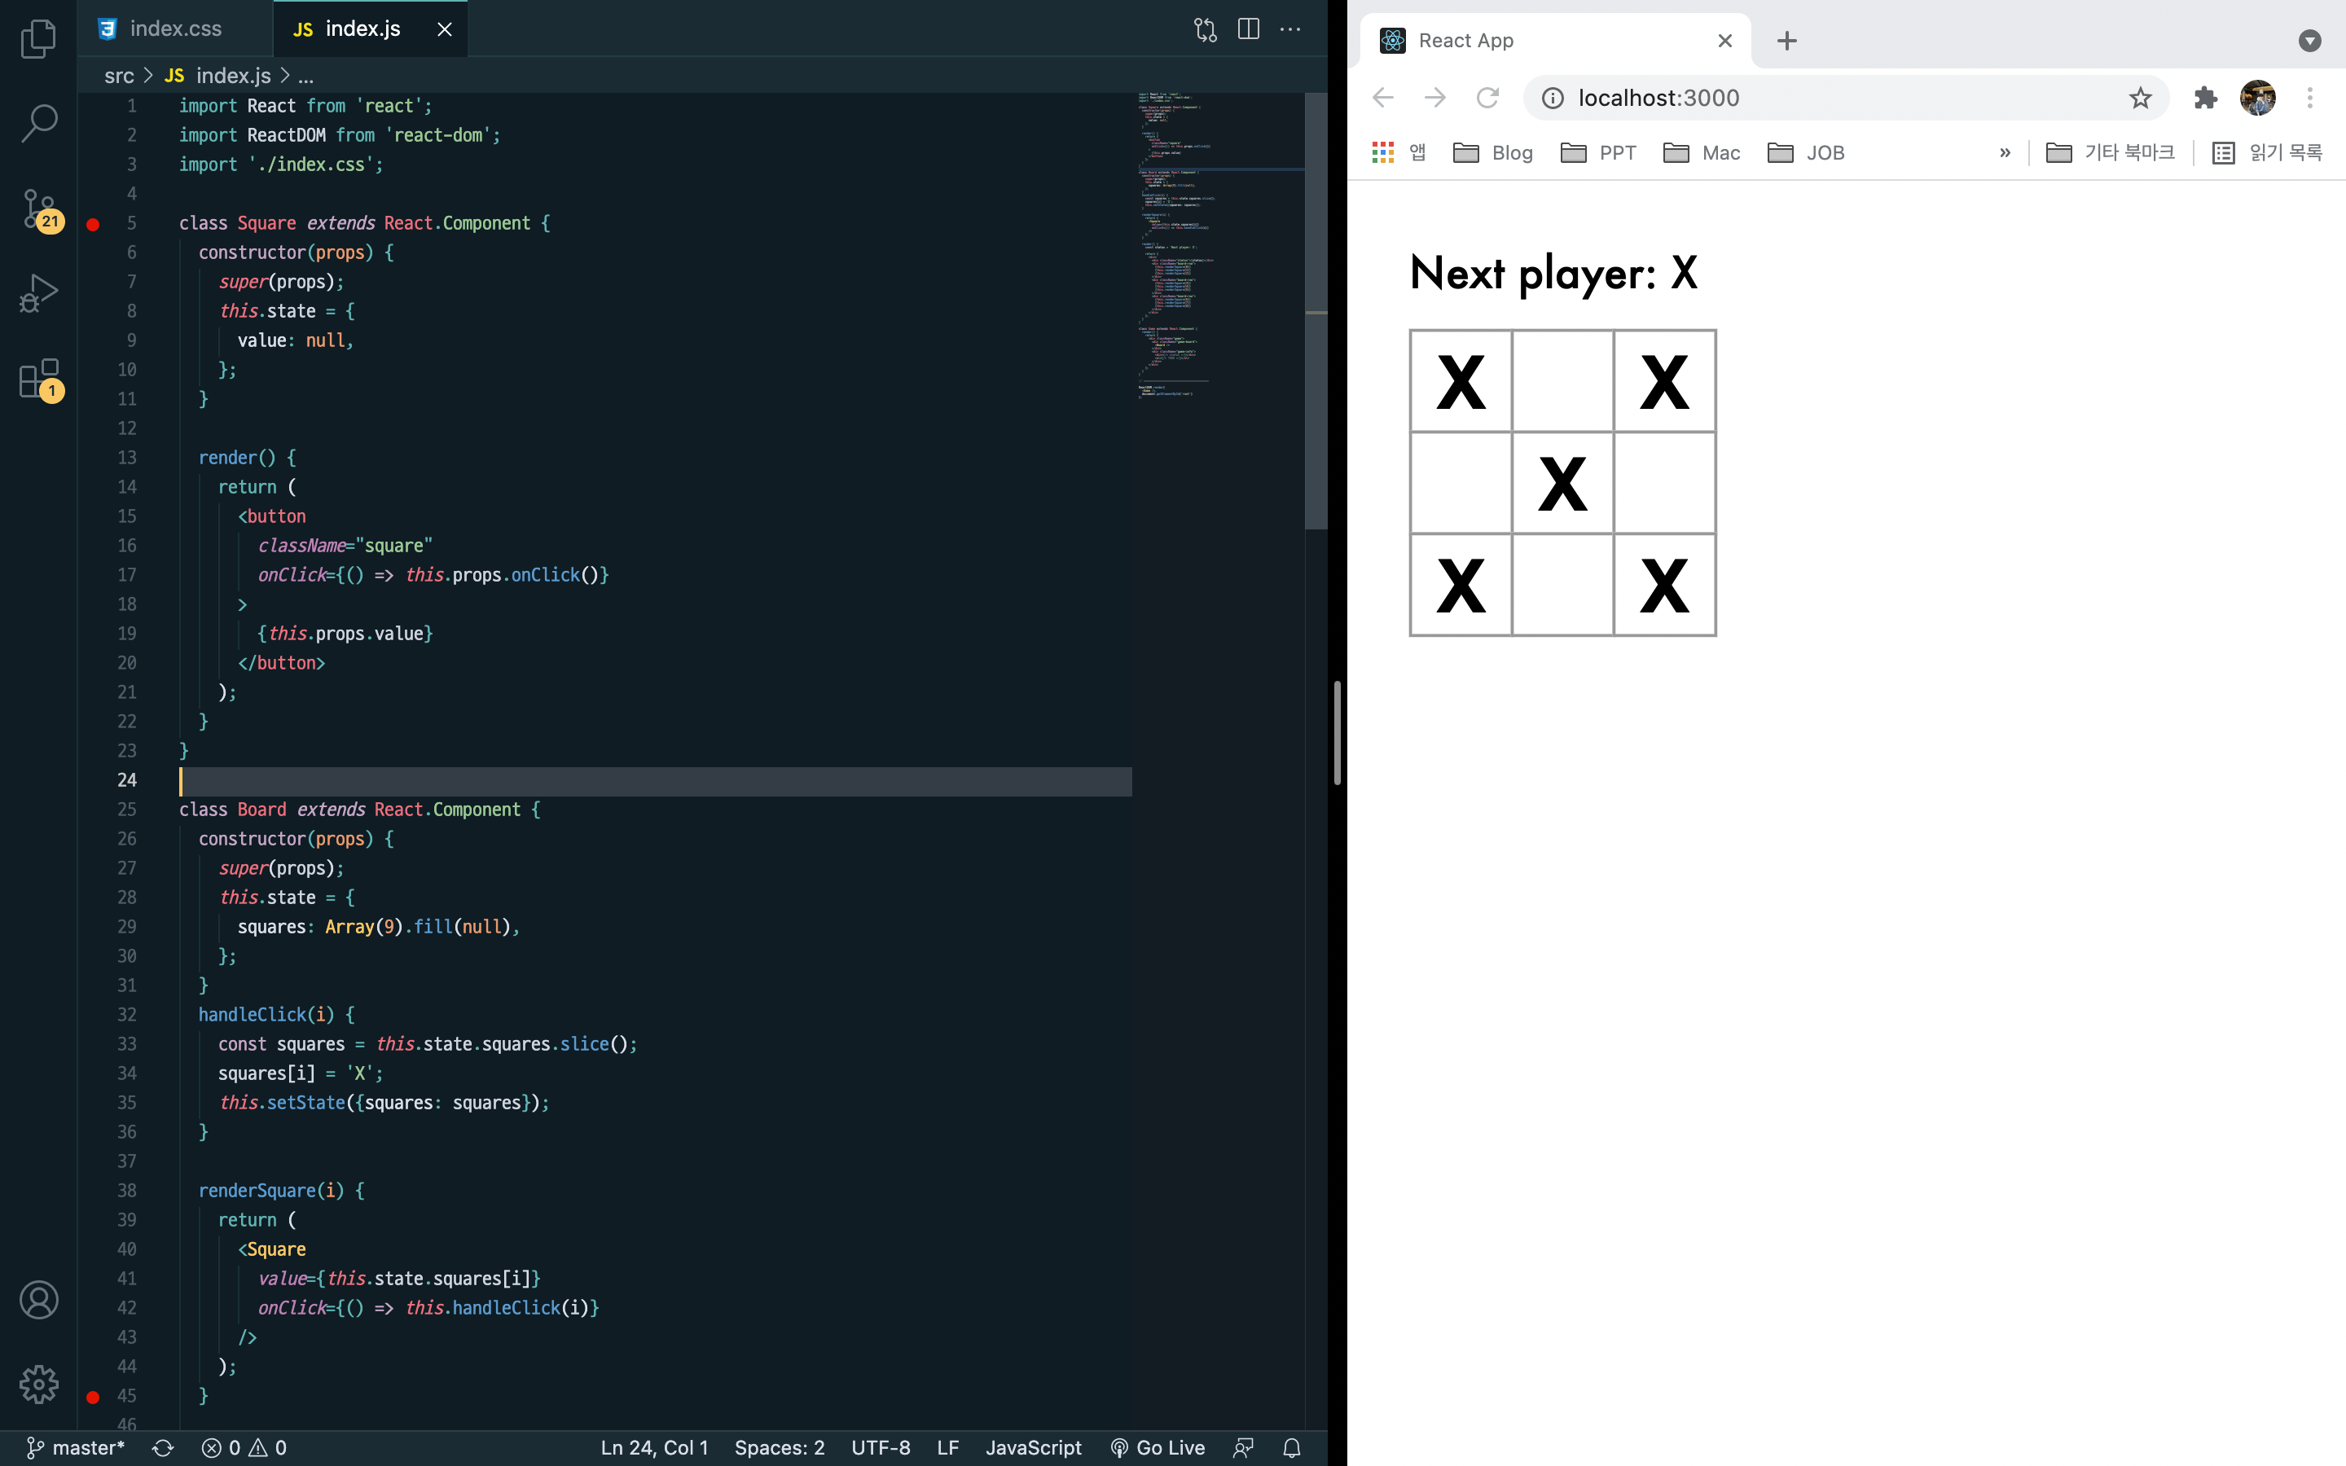Click the split editor right icon
This screenshot has height=1466, width=2346.
1249,29
